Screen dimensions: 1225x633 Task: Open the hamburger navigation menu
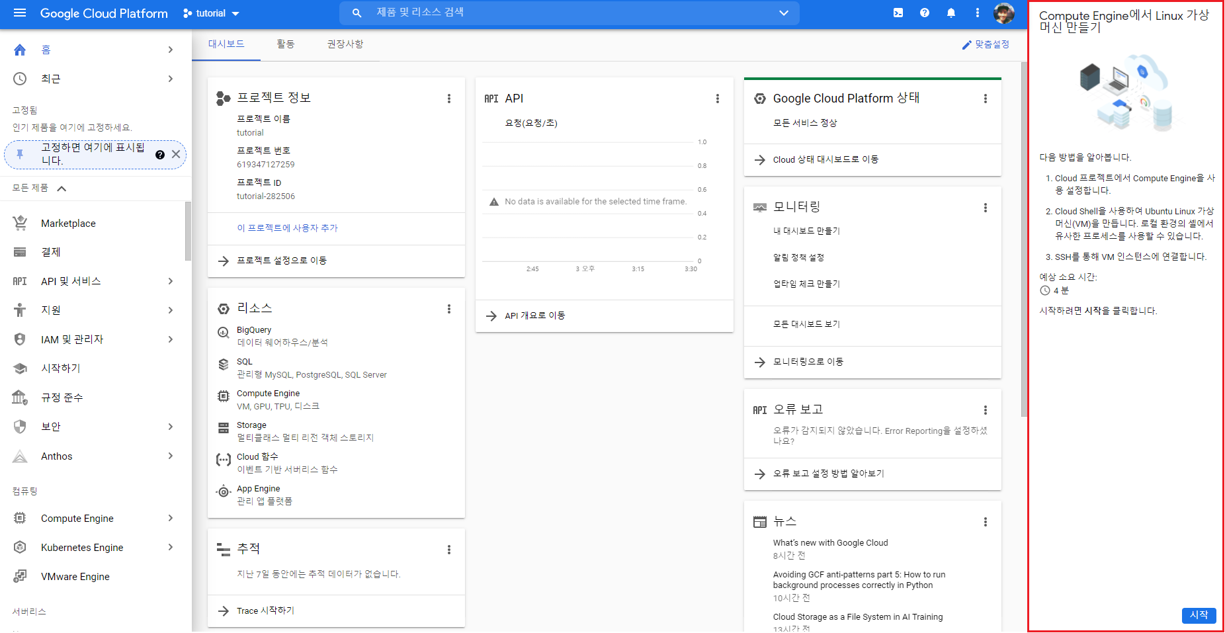coord(20,13)
